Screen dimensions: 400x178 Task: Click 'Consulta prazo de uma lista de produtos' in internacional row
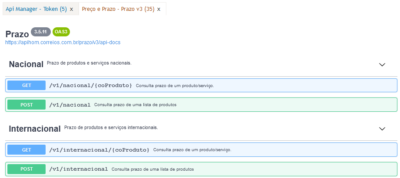click(x=152, y=169)
